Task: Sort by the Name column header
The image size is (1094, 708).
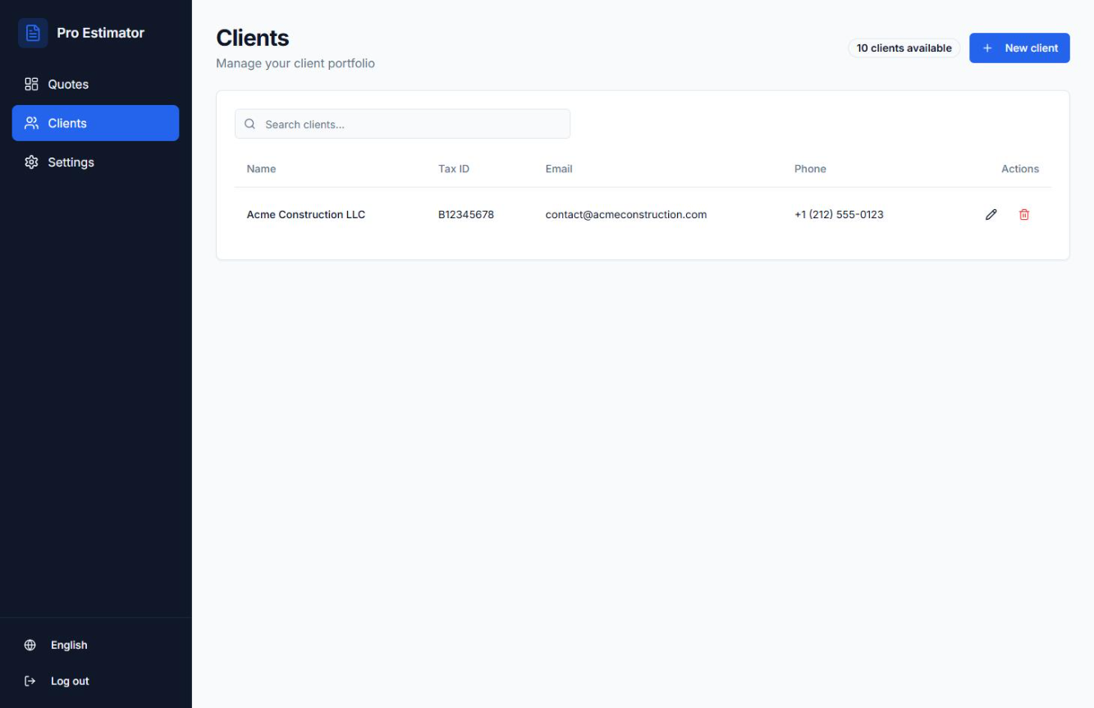Action: (261, 168)
